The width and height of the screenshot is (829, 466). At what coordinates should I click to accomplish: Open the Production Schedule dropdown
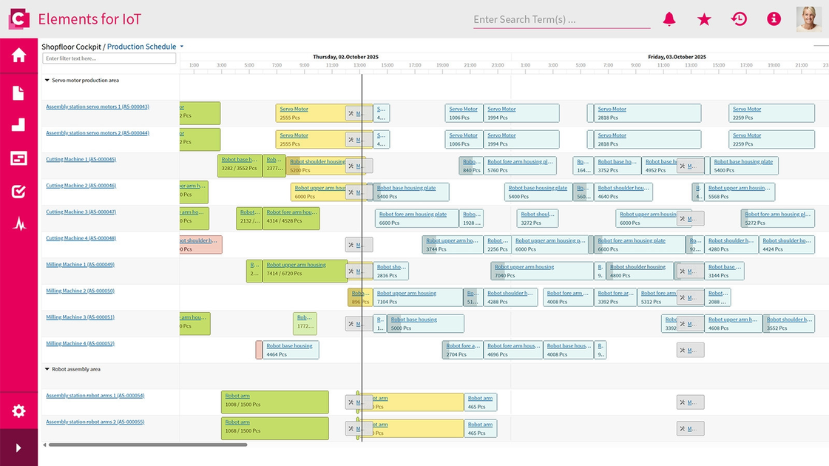click(x=182, y=47)
